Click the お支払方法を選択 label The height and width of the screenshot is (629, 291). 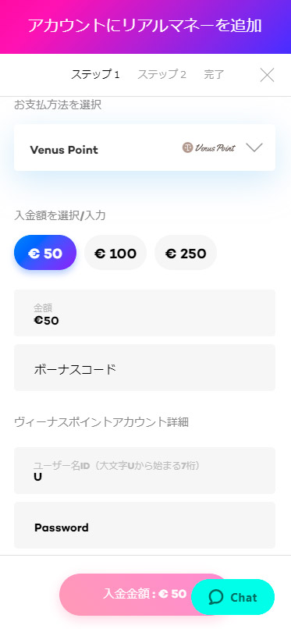(x=58, y=105)
